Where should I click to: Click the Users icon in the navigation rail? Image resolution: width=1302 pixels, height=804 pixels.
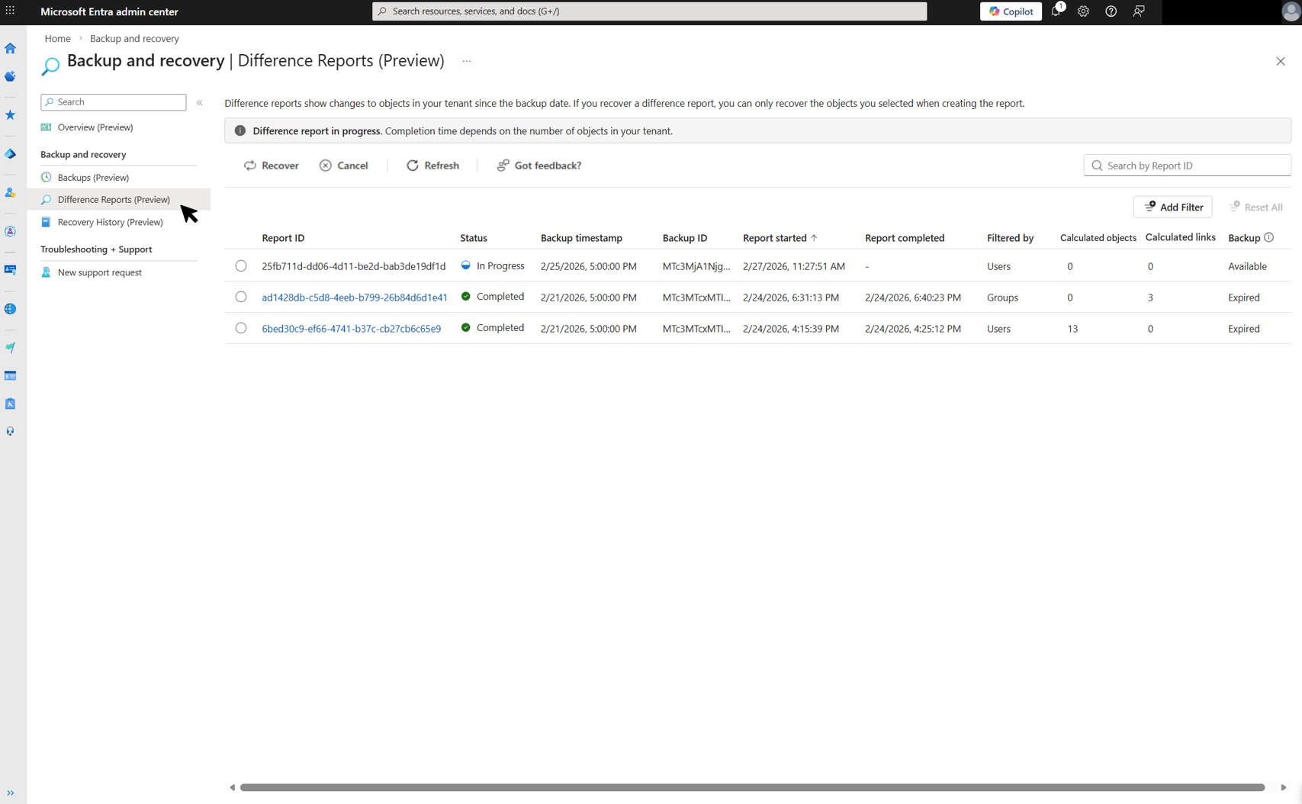point(11,192)
